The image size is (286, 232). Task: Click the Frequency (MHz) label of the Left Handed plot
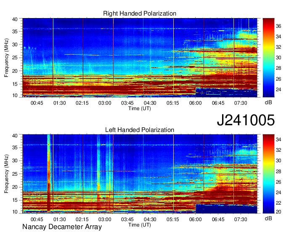tap(6, 174)
